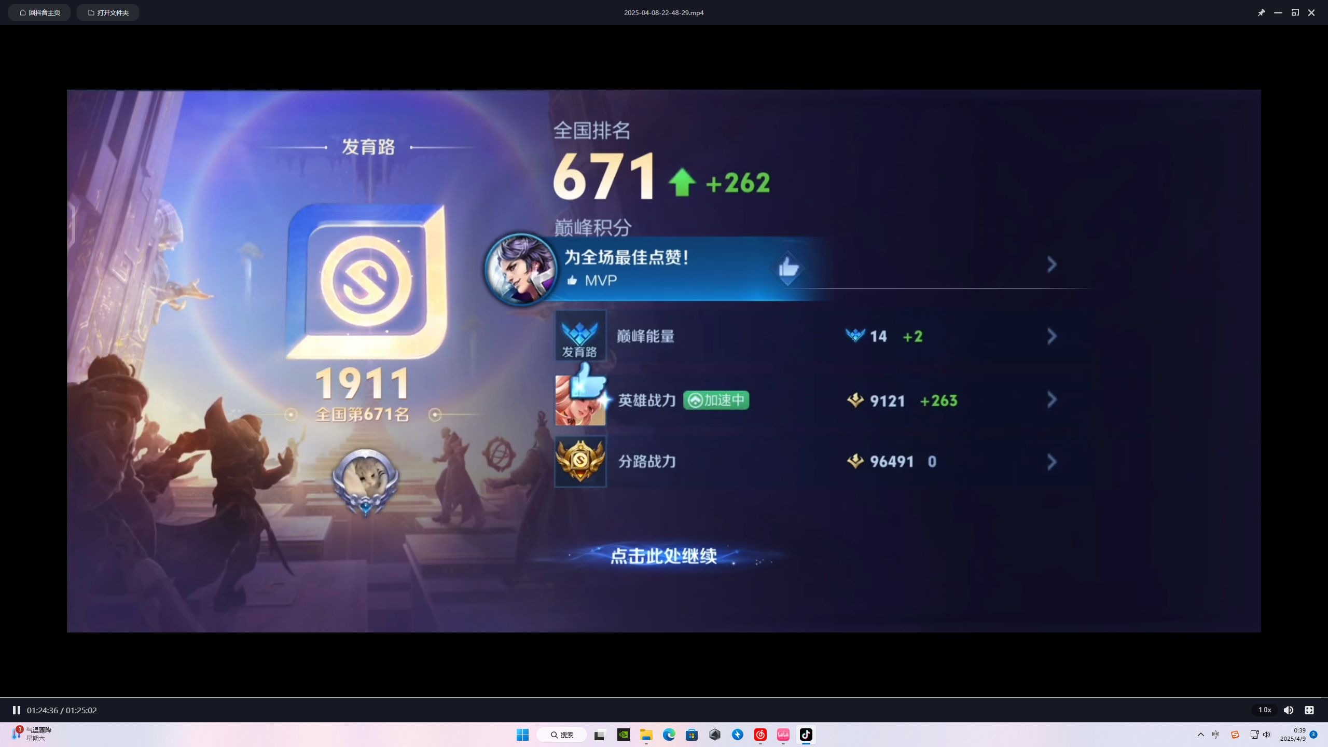The height and width of the screenshot is (747, 1328).
Task: Open the blue bird app on the taskbar
Action: point(737,735)
